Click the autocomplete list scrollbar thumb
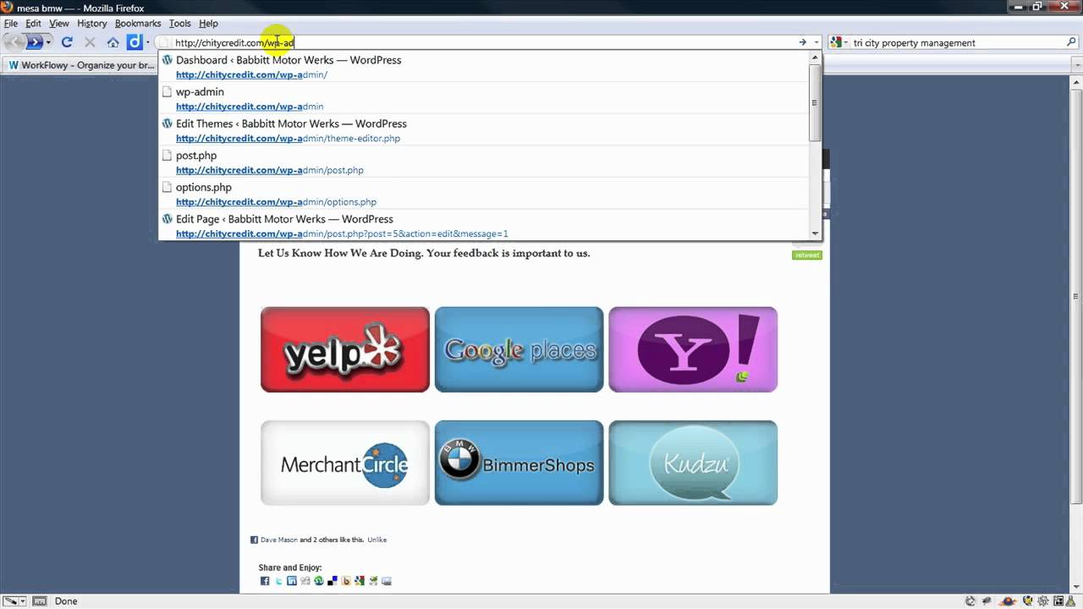1083x609 pixels. coord(815,102)
